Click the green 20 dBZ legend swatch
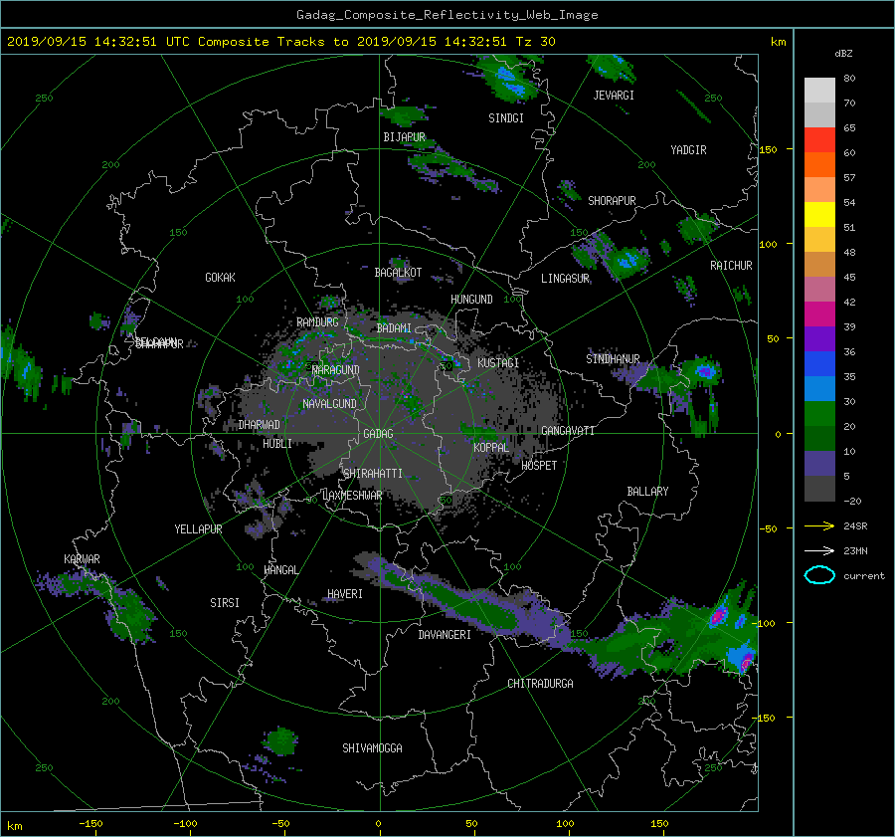The width and height of the screenshot is (895, 837). (x=819, y=414)
